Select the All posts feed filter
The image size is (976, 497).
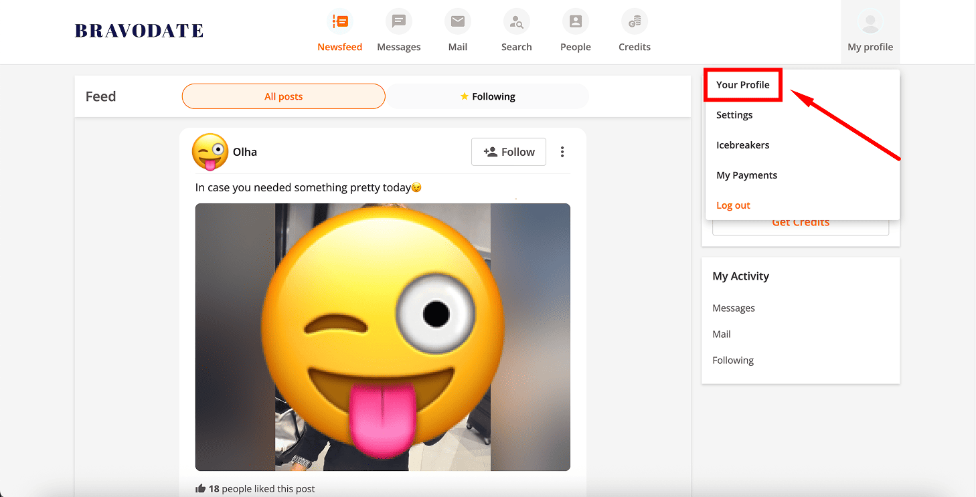coord(283,96)
